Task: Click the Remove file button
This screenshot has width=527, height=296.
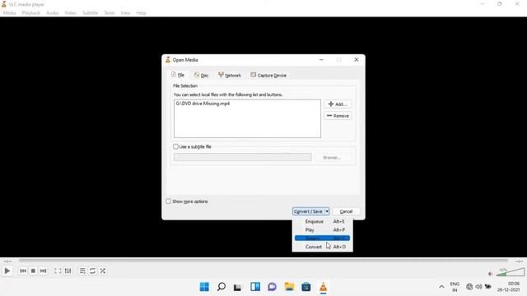Action: (x=338, y=116)
